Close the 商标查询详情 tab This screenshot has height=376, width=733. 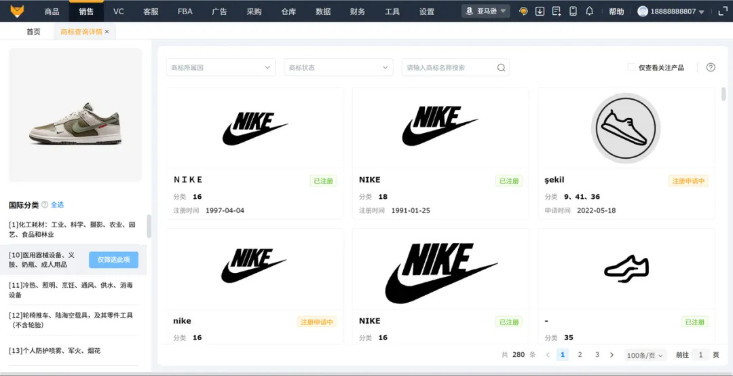(x=107, y=32)
